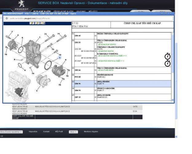Click the zoom reset magnifier icon

[x=43, y=23]
